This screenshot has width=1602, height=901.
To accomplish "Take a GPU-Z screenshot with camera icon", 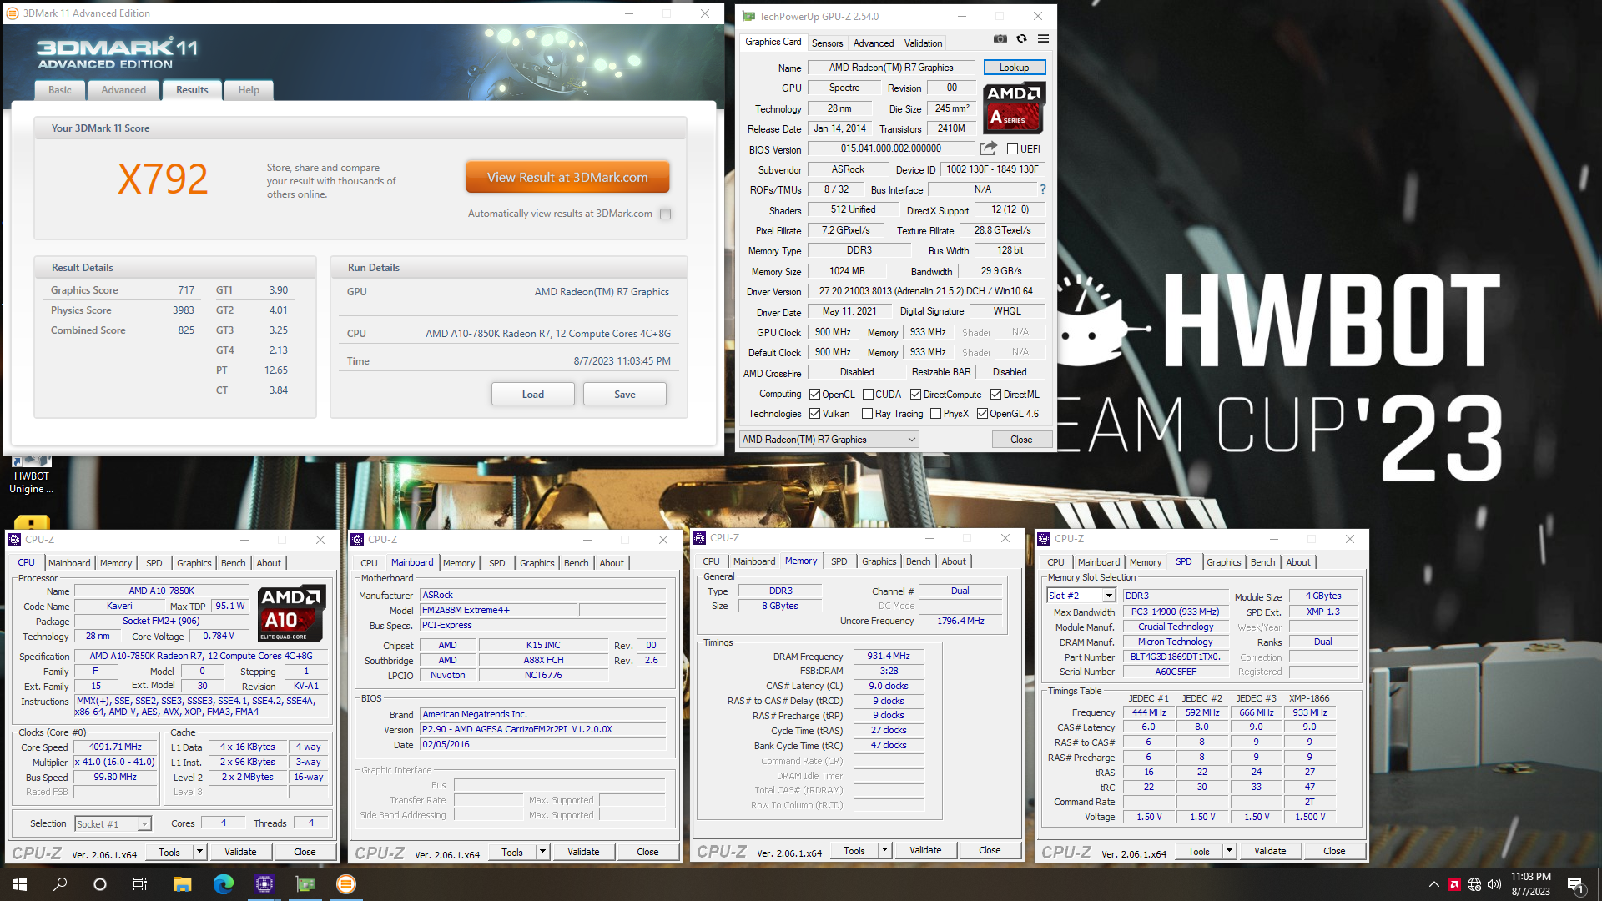I will pos(1000,39).
